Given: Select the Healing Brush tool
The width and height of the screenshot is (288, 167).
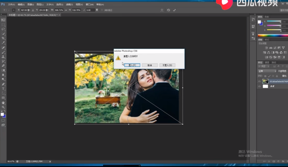Looking at the screenshot, I should click(3, 48).
